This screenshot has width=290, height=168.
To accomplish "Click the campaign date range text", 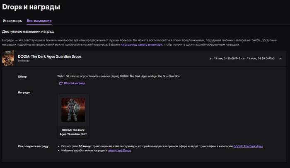I will coord(242,58).
